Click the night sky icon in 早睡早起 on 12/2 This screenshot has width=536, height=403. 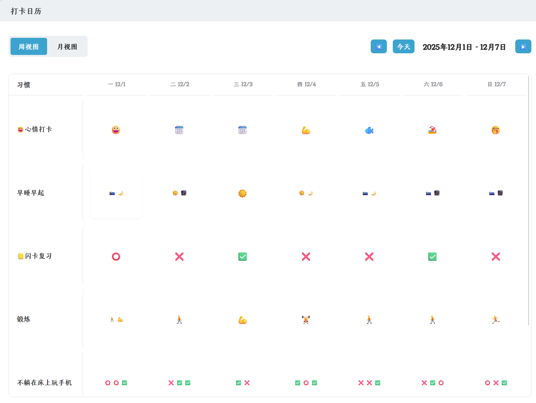(x=184, y=193)
